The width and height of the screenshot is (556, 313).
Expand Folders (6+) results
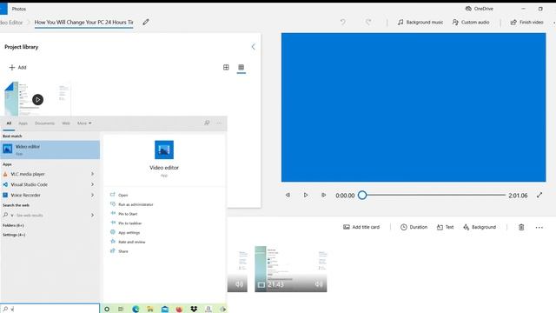pos(13,225)
